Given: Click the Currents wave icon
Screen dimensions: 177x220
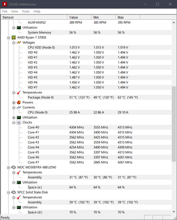Looking at the screenshot, I should 19,107.
